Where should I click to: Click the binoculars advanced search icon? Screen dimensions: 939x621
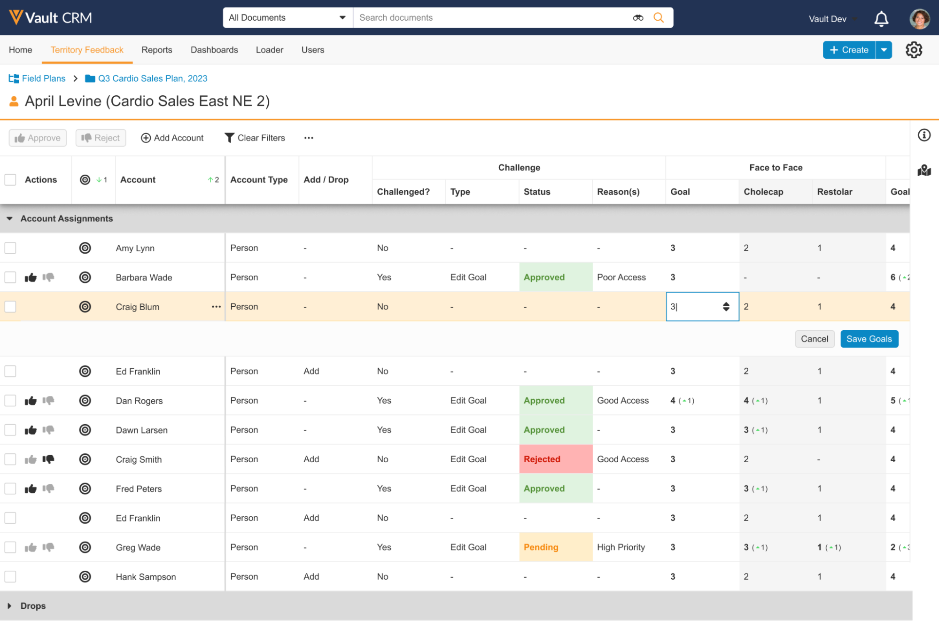pos(638,18)
